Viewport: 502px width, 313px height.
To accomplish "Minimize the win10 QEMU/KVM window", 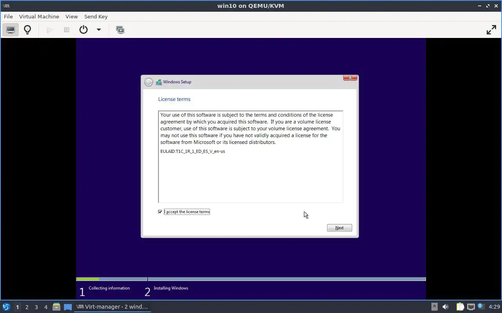I will click(x=480, y=6).
